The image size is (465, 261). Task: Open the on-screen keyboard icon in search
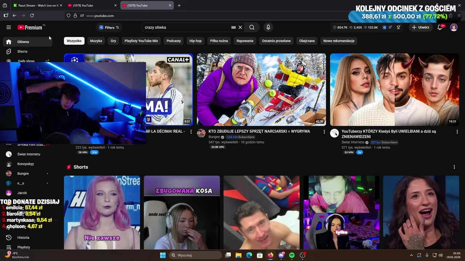click(x=234, y=27)
